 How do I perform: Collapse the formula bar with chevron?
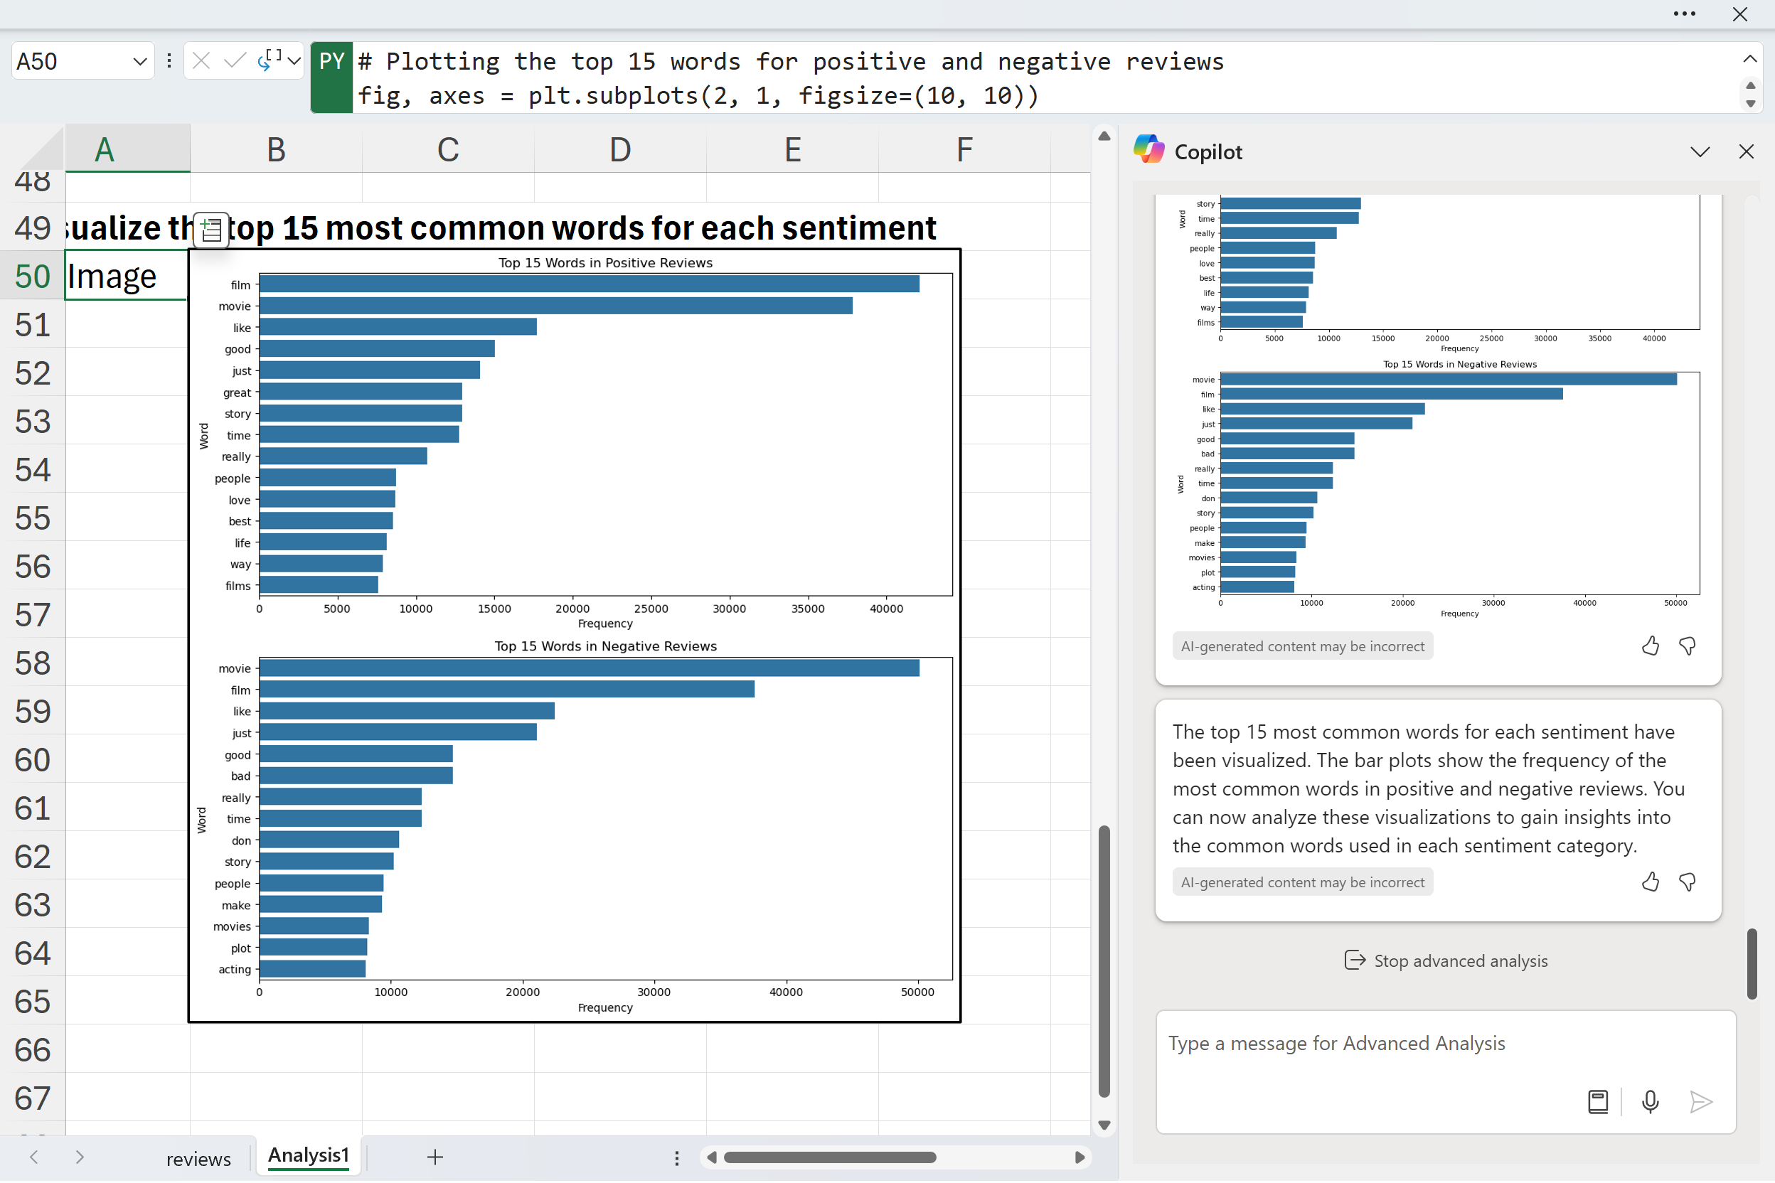tap(1749, 59)
